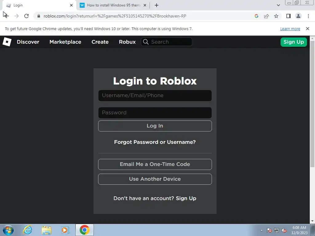315x236 pixels.
Task: Click the search magnifier icon
Action: tap(146, 42)
